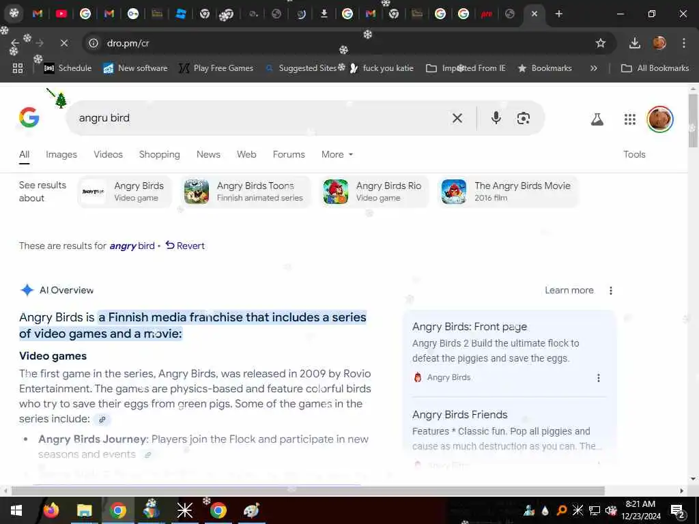The height and width of the screenshot is (524, 699).
Task: Open the Play Free Games bookmark
Action: 216,68
